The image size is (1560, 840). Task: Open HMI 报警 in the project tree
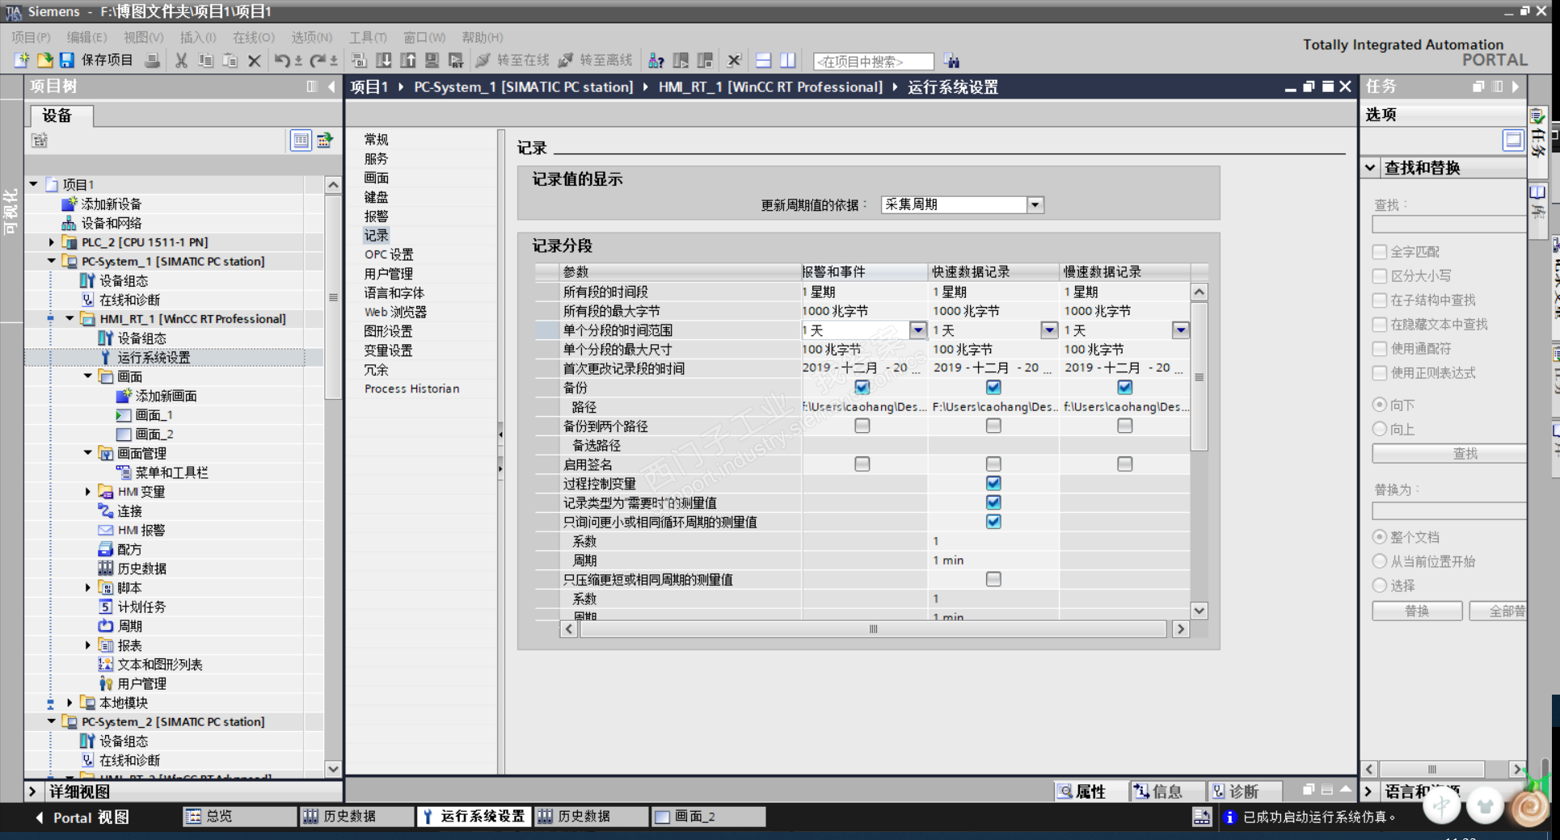[x=141, y=531]
